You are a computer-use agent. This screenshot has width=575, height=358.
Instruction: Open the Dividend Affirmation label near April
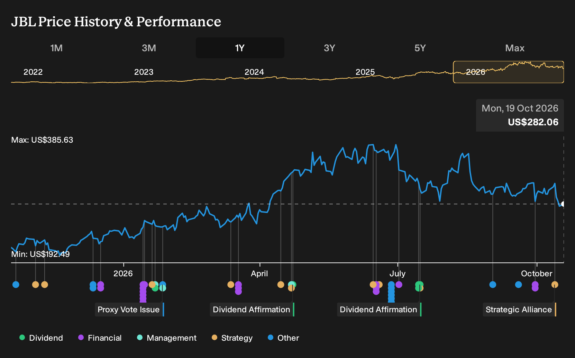tap(252, 310)
